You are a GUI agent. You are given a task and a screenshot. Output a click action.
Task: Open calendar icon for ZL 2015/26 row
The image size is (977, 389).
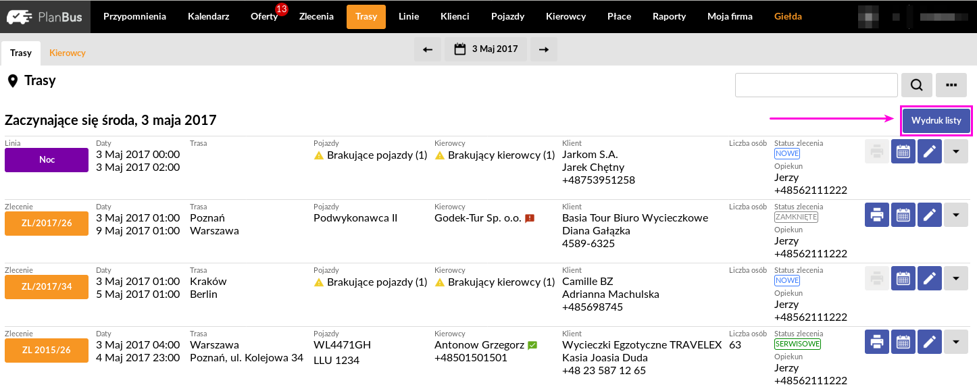coord(903,342)
